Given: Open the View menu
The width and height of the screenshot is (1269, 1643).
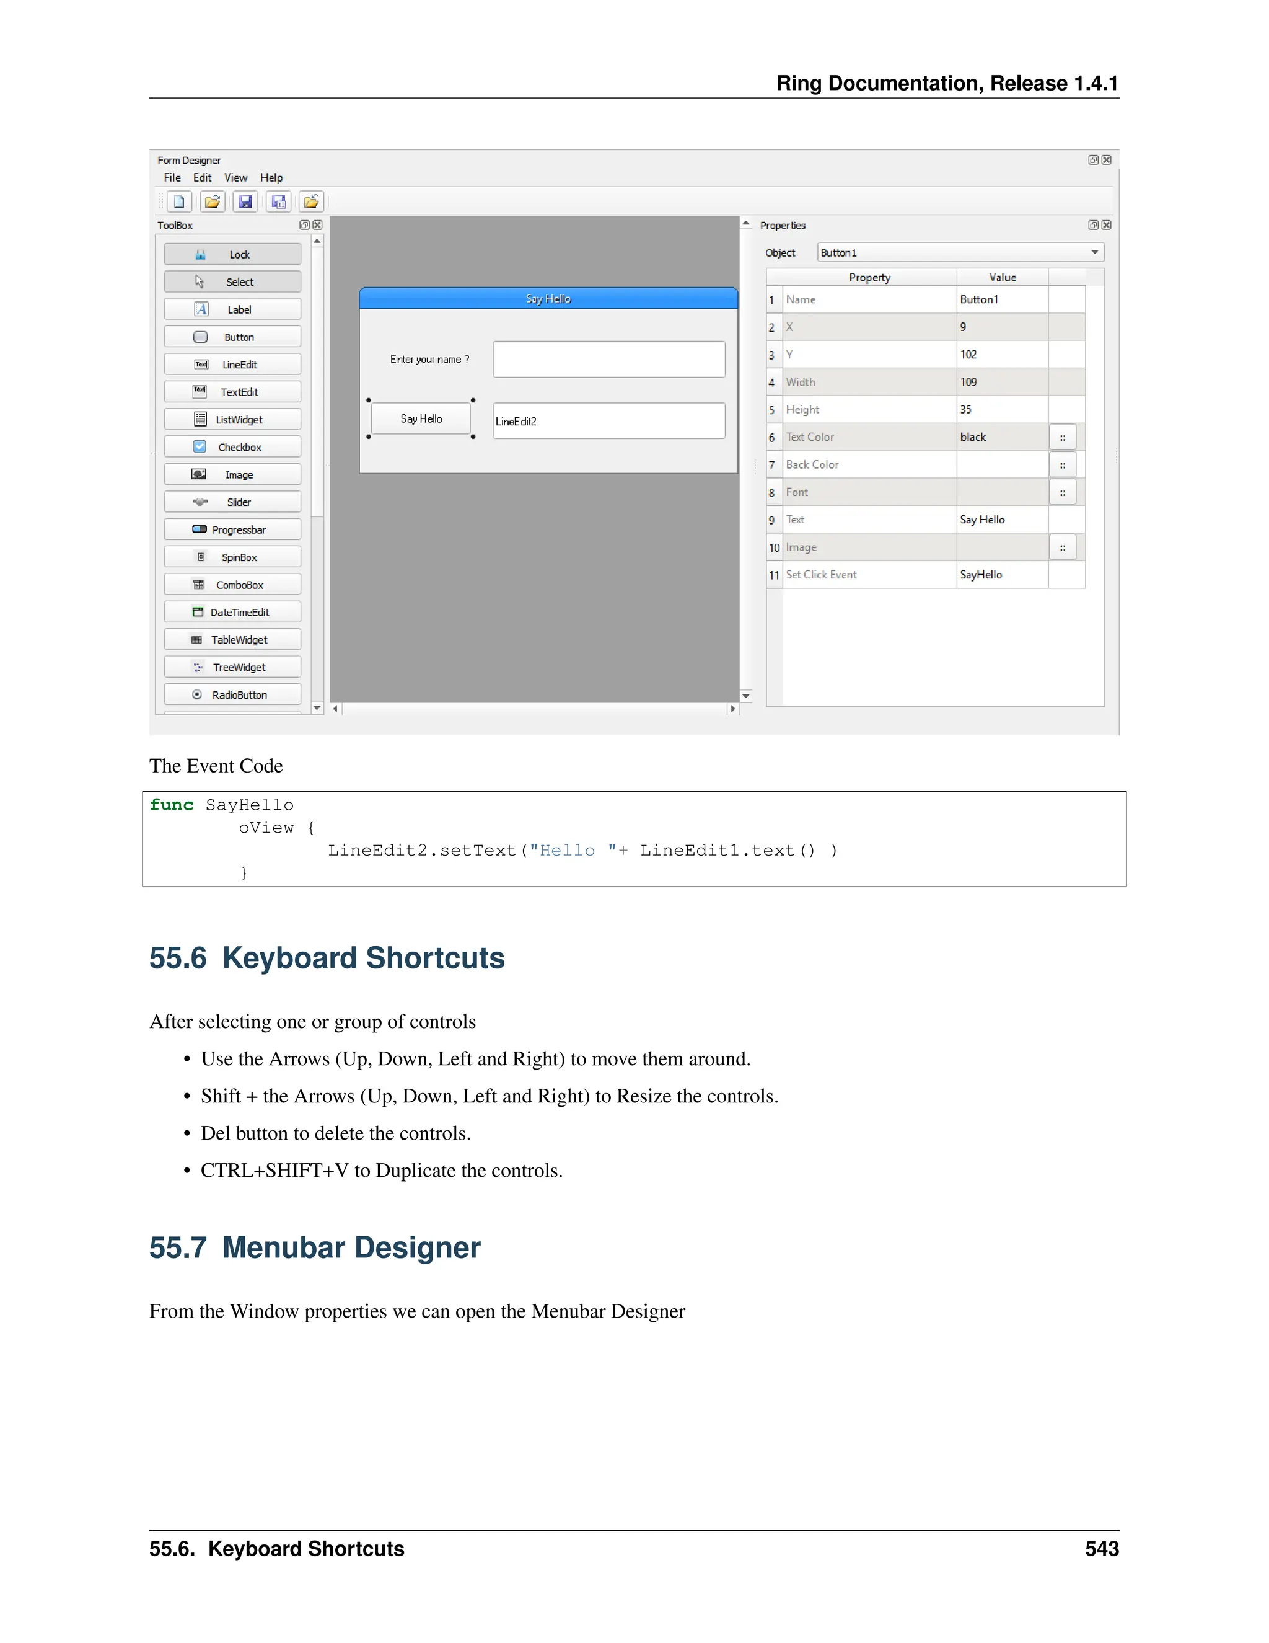Looking at the screenshot, I should [x=235, y=177].
